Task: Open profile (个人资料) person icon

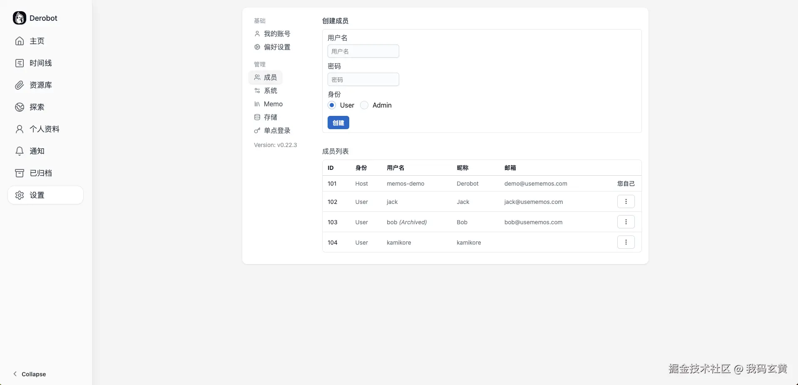Action: pos(20,129)
